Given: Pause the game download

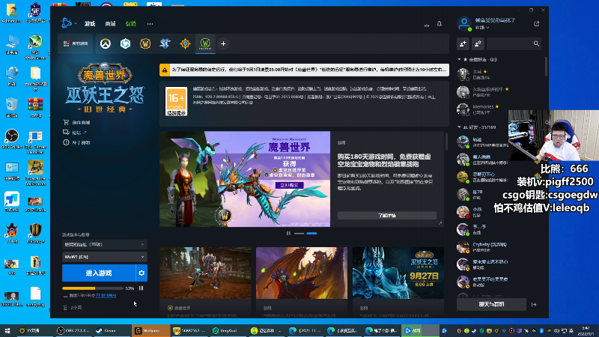Looking at the screenshot, I should [x=141, y=288].
